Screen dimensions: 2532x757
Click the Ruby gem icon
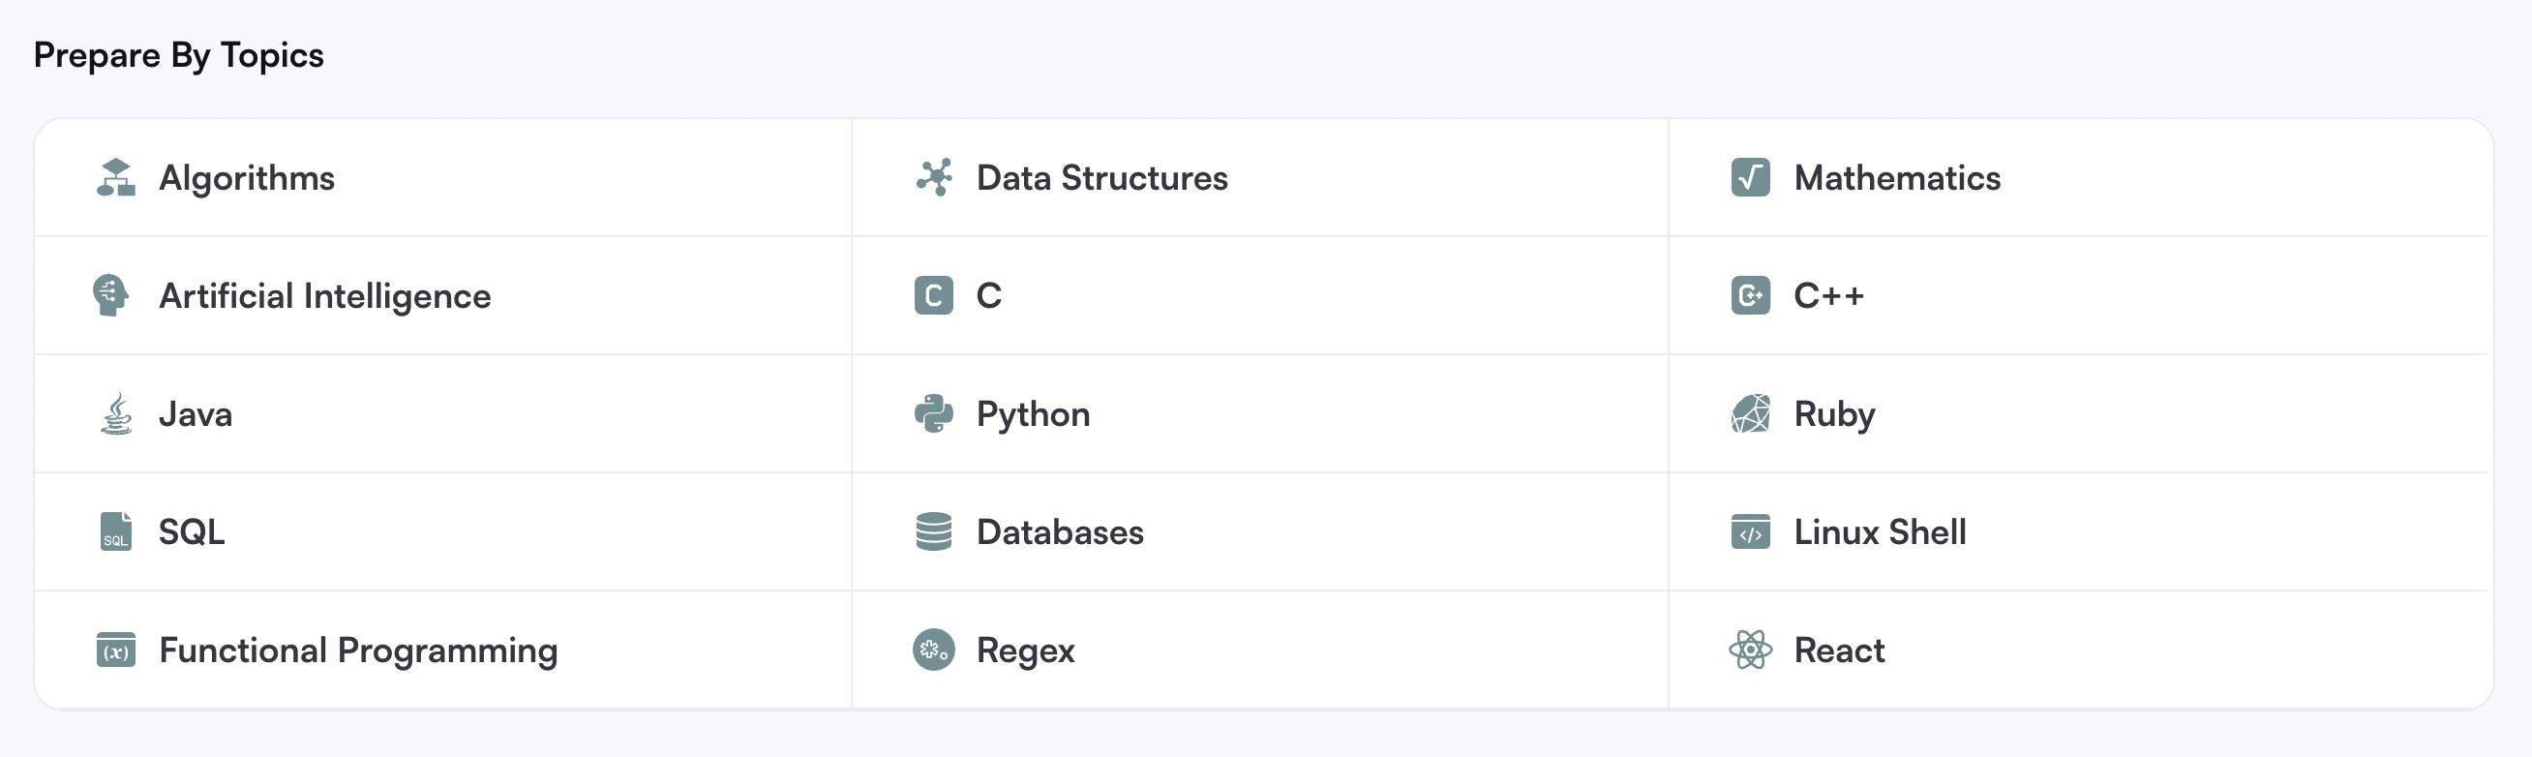tap(1751, 414)
